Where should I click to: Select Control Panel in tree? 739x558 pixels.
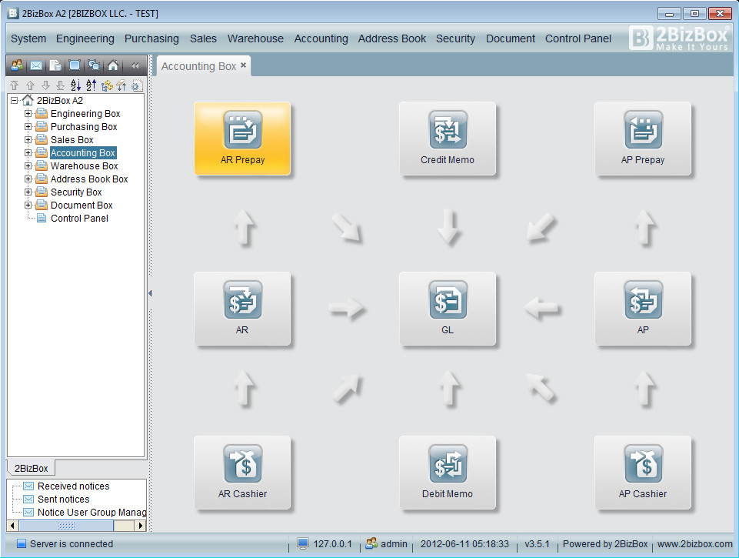tap(79, 219)
